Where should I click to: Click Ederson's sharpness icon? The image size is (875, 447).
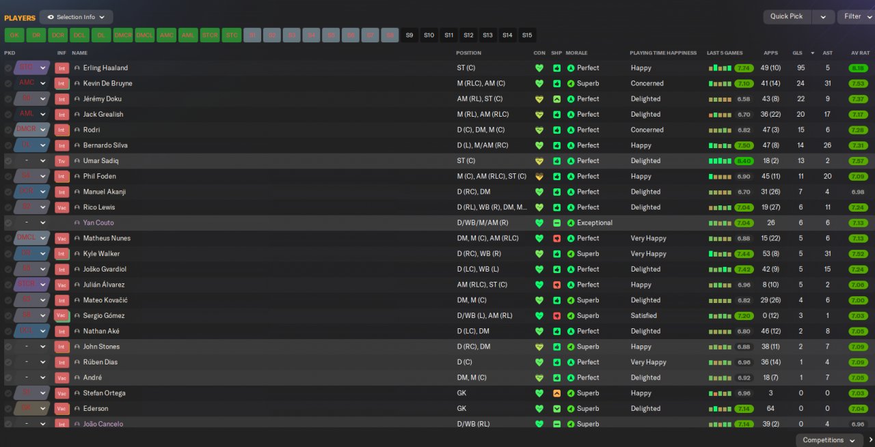[556, 409]
